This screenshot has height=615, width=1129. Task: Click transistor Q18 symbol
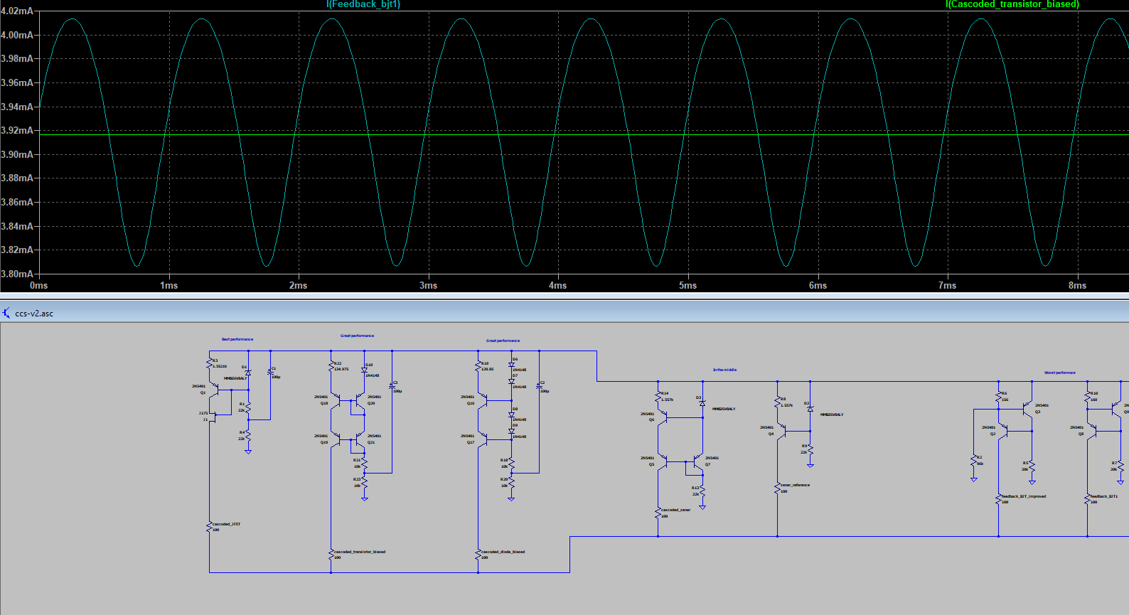point(335,402)
